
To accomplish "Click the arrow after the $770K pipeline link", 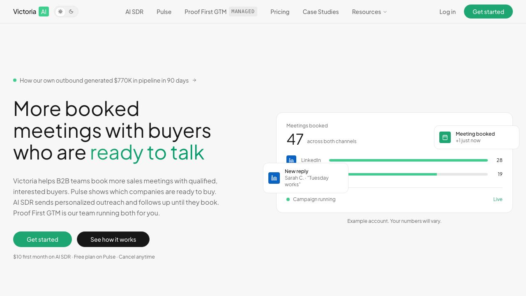I will click(x=194, y=80).
